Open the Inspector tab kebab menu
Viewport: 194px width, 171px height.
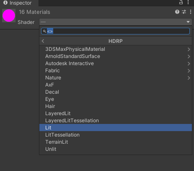pos(188,3)
